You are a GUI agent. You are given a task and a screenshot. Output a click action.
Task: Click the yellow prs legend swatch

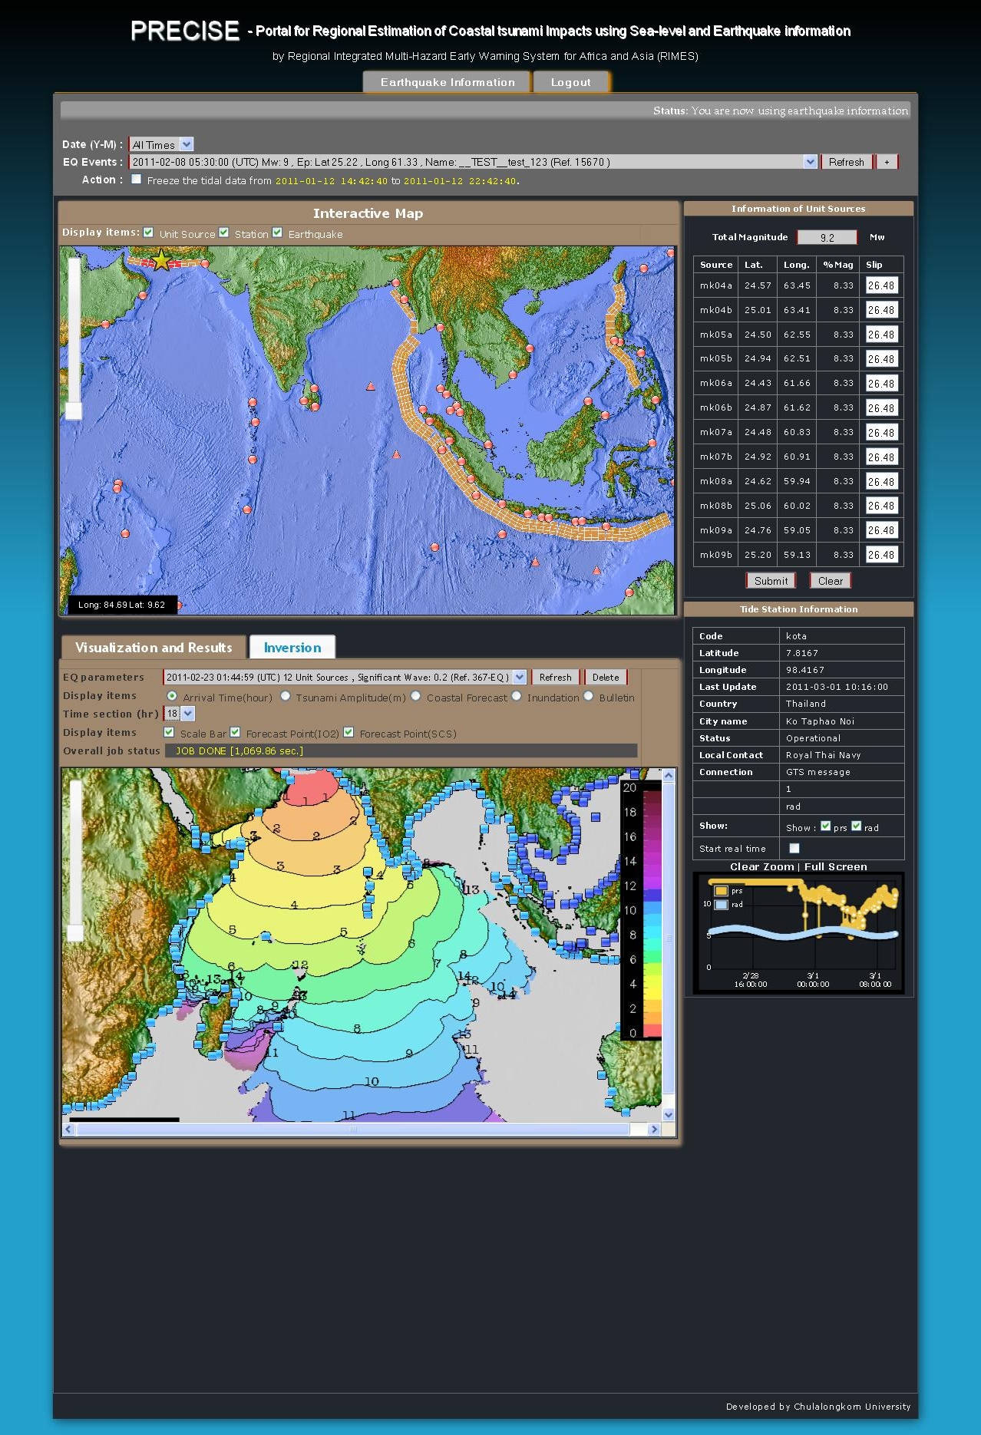721,891
